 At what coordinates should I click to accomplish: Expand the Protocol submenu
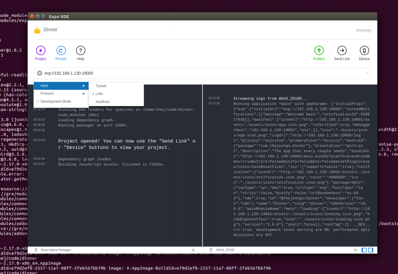pyautogui.click(x=61, y=94)
